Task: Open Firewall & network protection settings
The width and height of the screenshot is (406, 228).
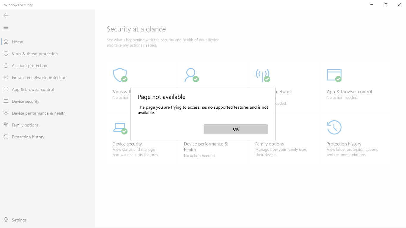Action: 39,77
